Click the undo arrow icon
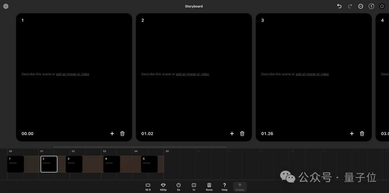 tap(339, 6)
